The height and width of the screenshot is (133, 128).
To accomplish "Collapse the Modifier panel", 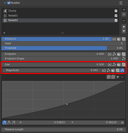I will [x=5, y=3].
